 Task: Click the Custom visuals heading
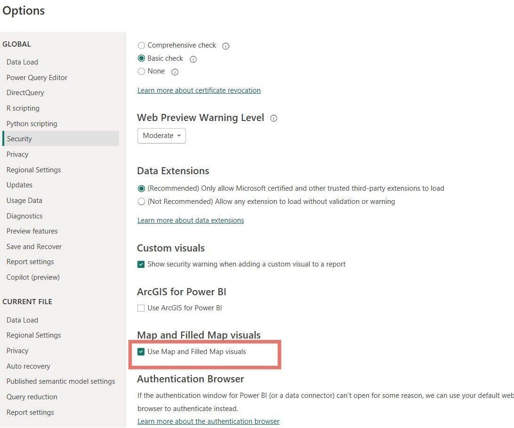pos(171,248)
